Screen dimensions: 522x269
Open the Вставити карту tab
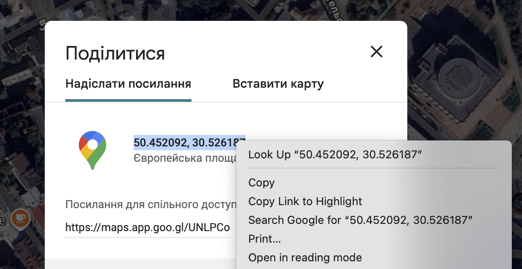click(x=278, y=83)
